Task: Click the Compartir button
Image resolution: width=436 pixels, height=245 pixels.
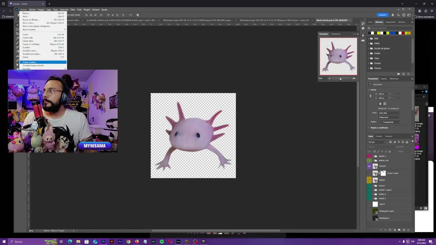Action: pos(383,15)
